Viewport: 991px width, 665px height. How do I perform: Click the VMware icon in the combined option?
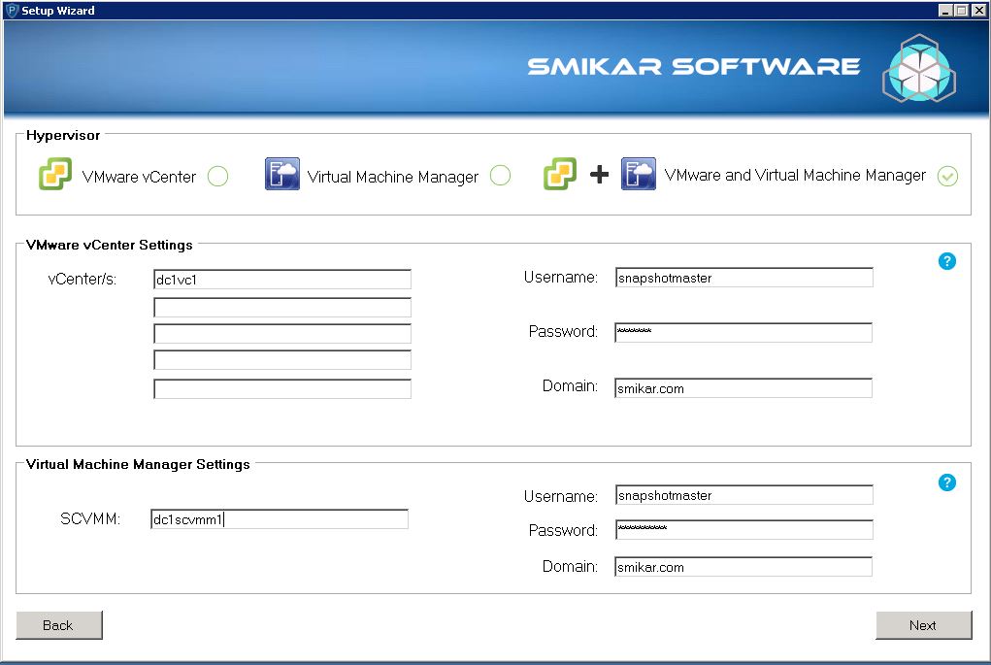[x=560, y=175]
